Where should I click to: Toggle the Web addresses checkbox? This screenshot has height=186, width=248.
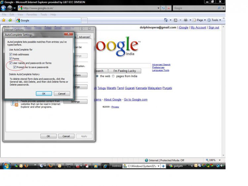tap(11, 55)
